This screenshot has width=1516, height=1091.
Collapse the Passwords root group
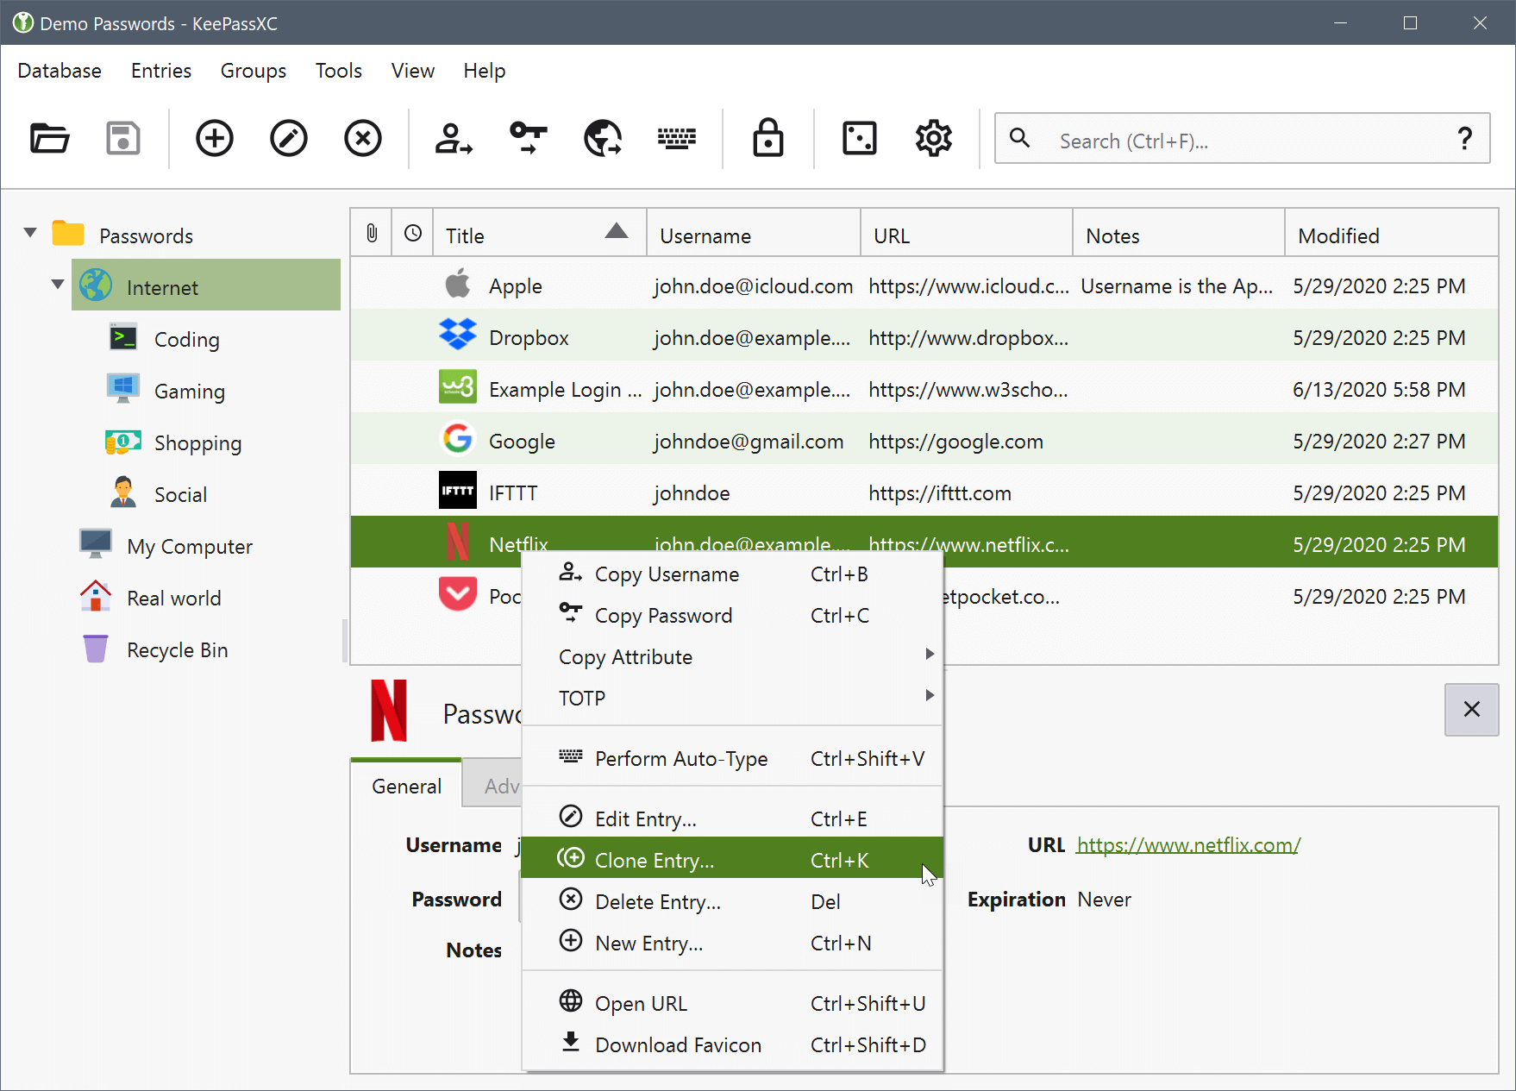(x=31, y=233)
